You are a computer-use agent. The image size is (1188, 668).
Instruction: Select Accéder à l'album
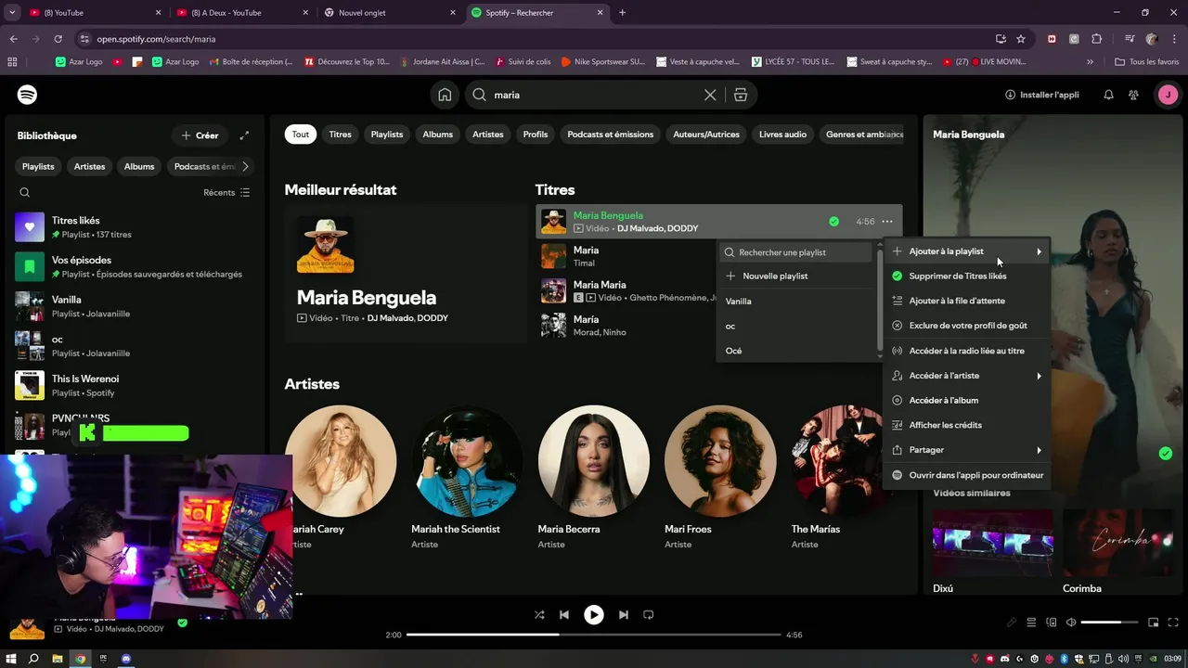click(967, 400)
